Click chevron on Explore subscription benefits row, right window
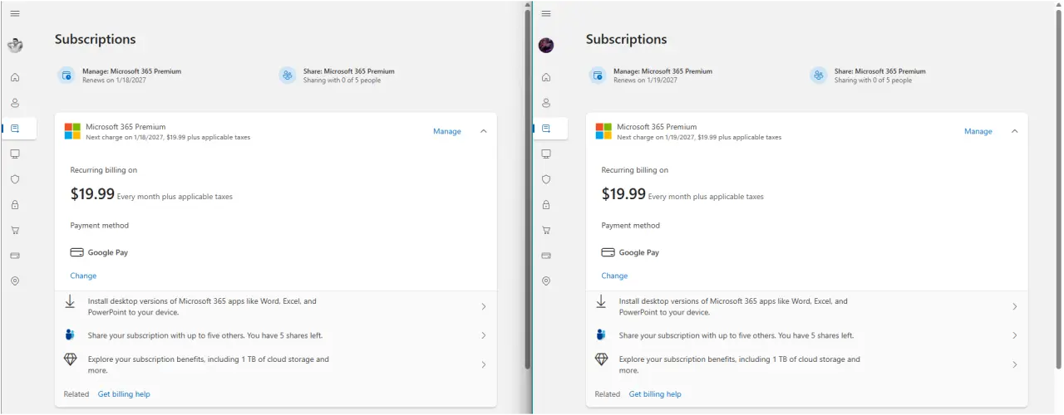The height and width of the screenshot is (415, 1064). click(1015, 364)
